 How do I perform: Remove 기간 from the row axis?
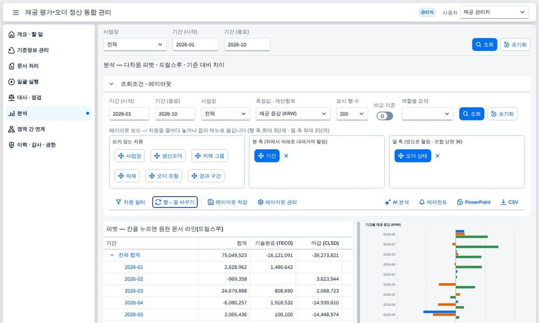click(286, 156)
